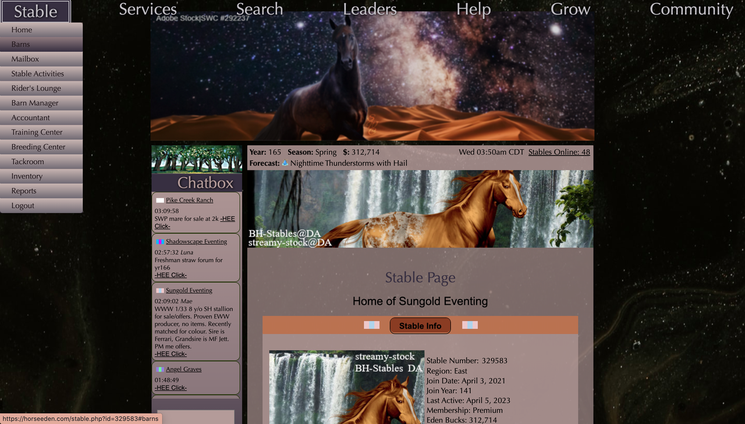
Task: Click the Stable logo banner top-left
Action: point(36,10)
